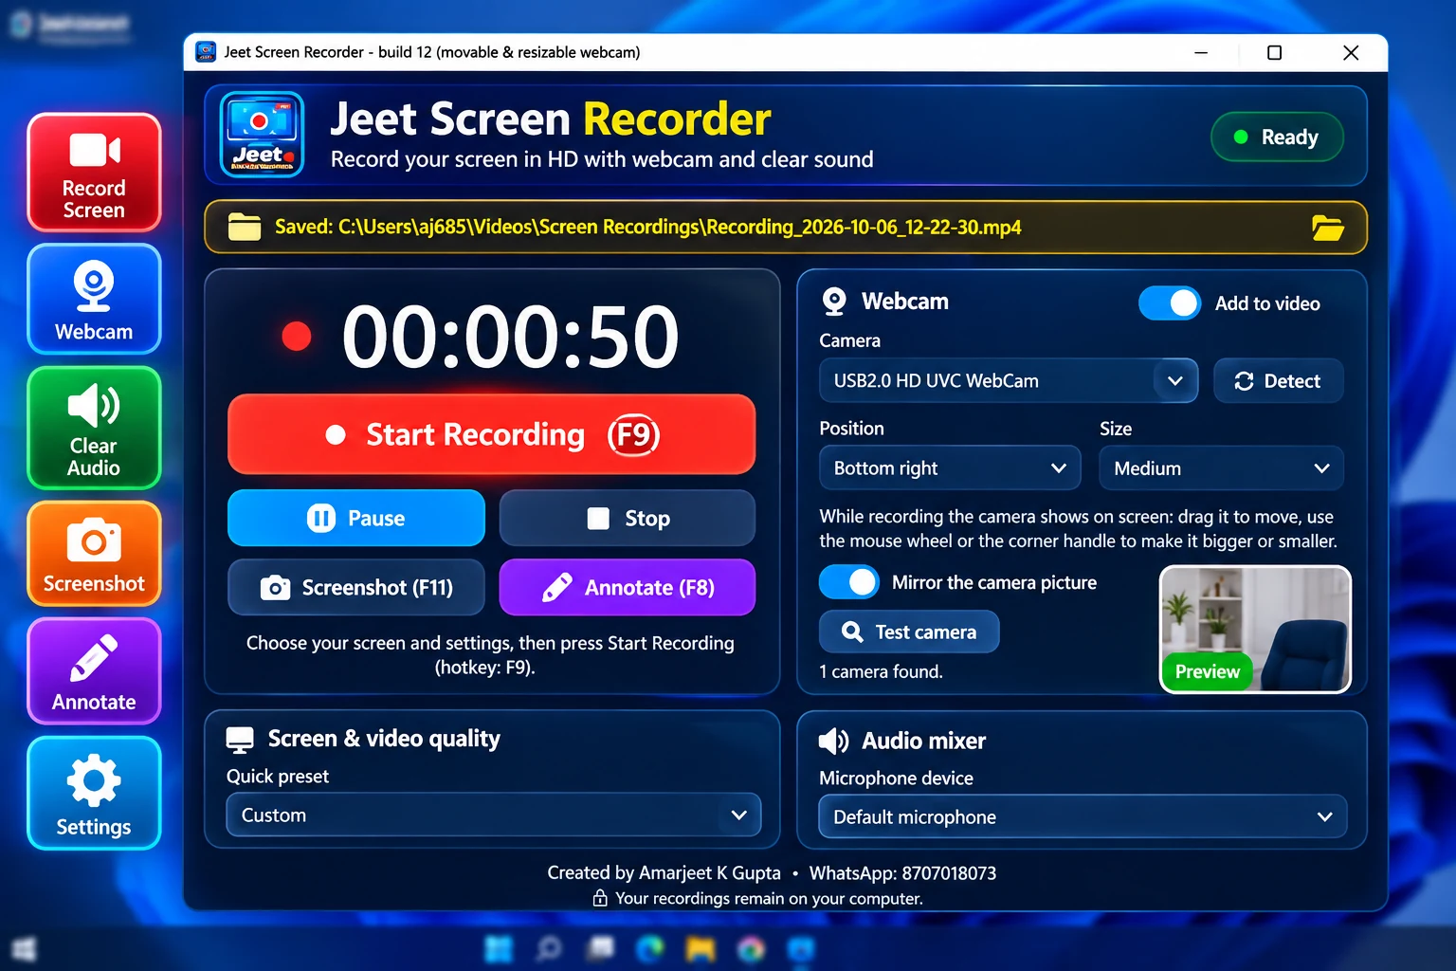Click the Ready status indicator

[1277, 137]
